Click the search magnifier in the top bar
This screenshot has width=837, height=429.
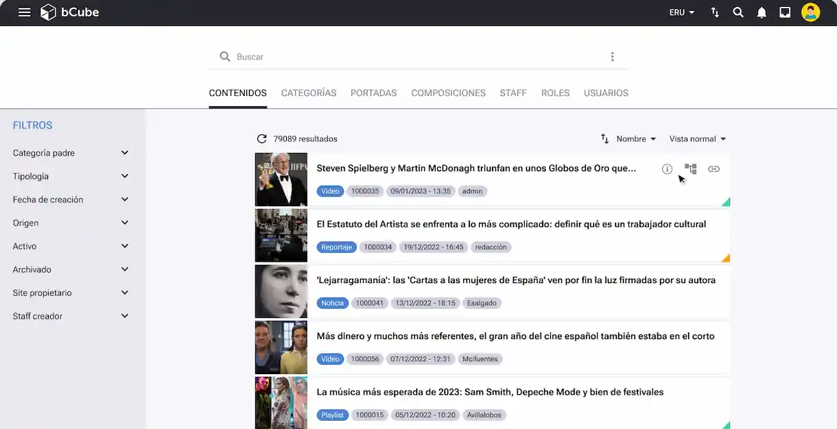tap(738, 12)
